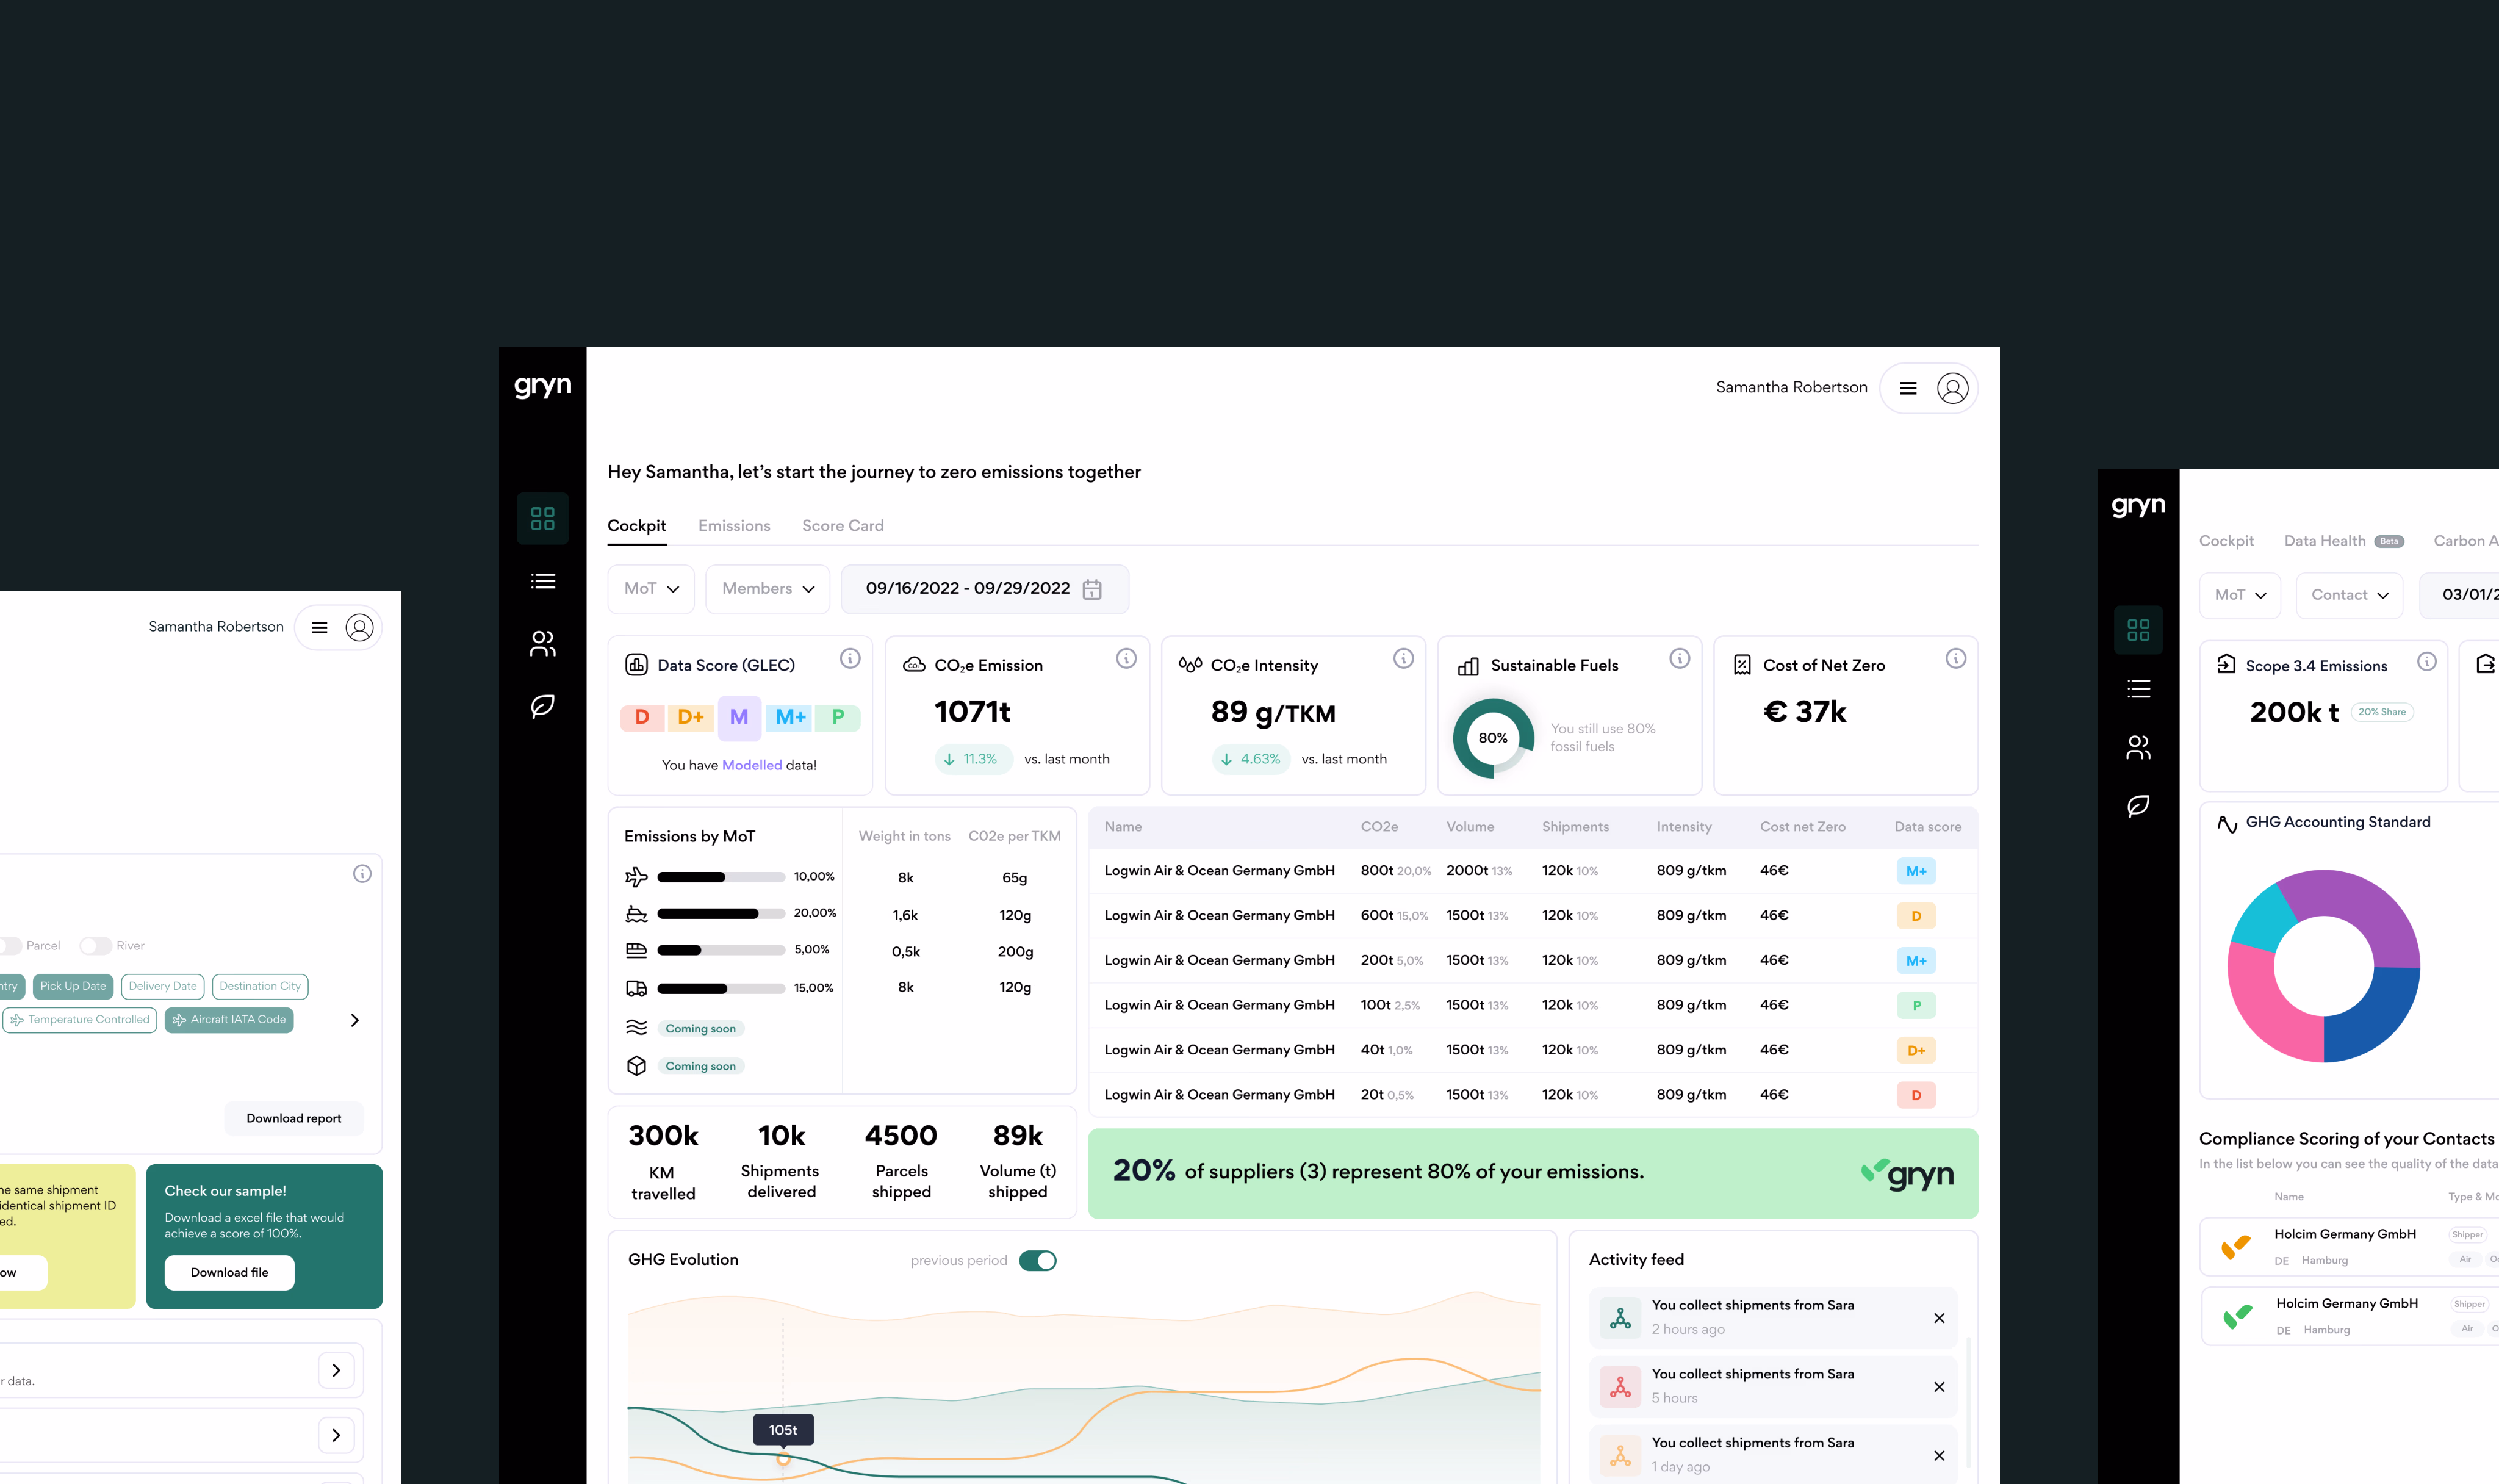Open the Members dropdown

(768, 589)
